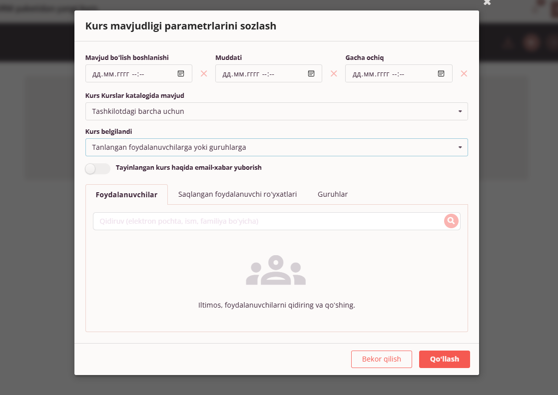
Task: Open calendar picker for Muddati field
Action: coord(311,74)
